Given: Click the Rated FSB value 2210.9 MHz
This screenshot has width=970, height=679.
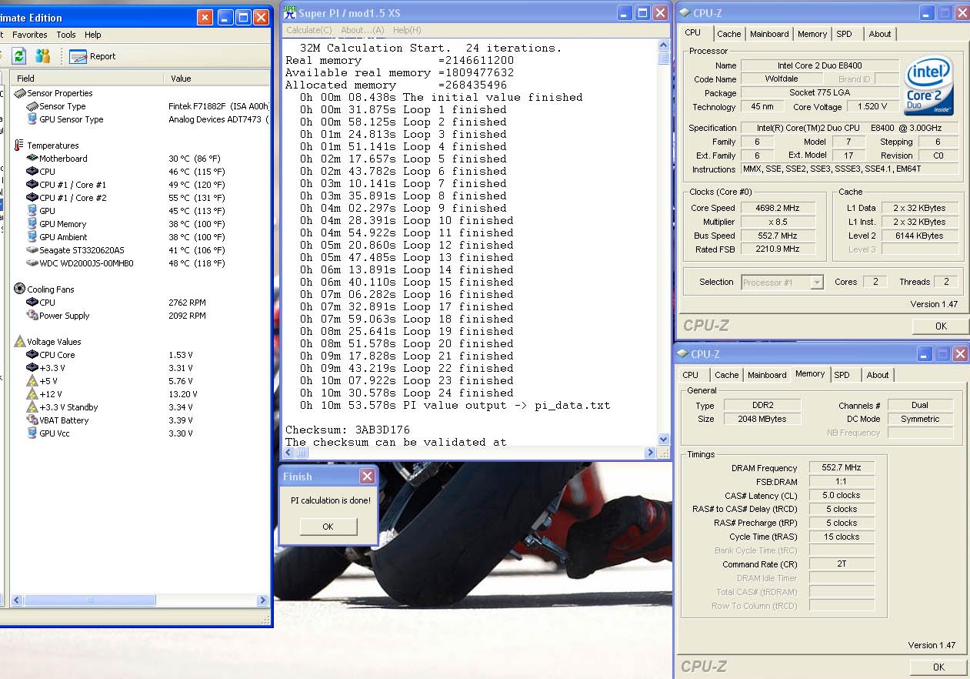Looking at the screenshot, I should pos(778,249).
